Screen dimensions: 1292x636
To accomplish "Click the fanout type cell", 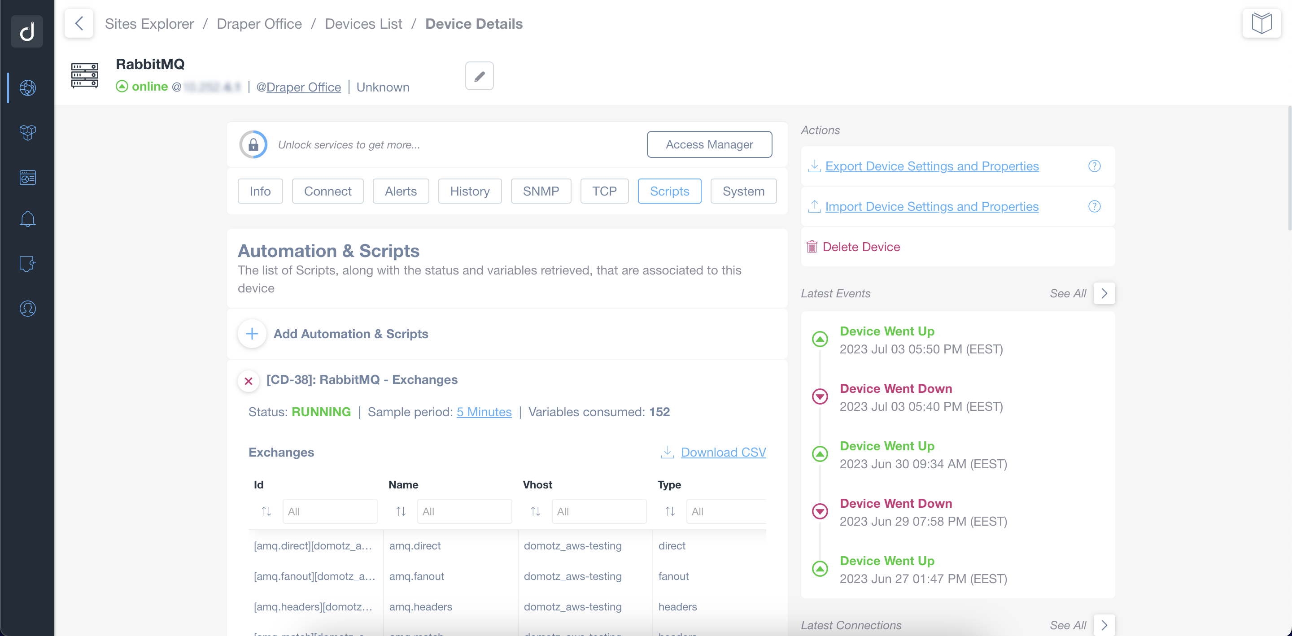I will pyautogui.click(x=673, y=576).
